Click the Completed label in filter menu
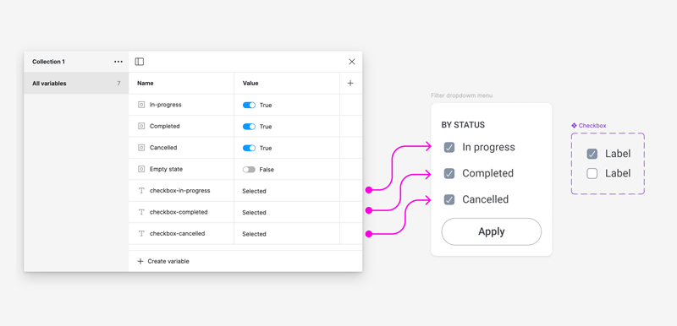The image size is (677, 326). (488, 173)
